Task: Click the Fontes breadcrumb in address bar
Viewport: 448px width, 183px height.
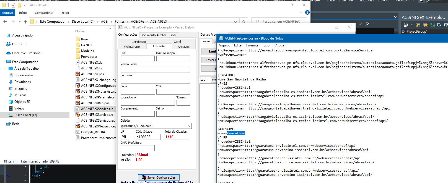Action: coord(120,22)
